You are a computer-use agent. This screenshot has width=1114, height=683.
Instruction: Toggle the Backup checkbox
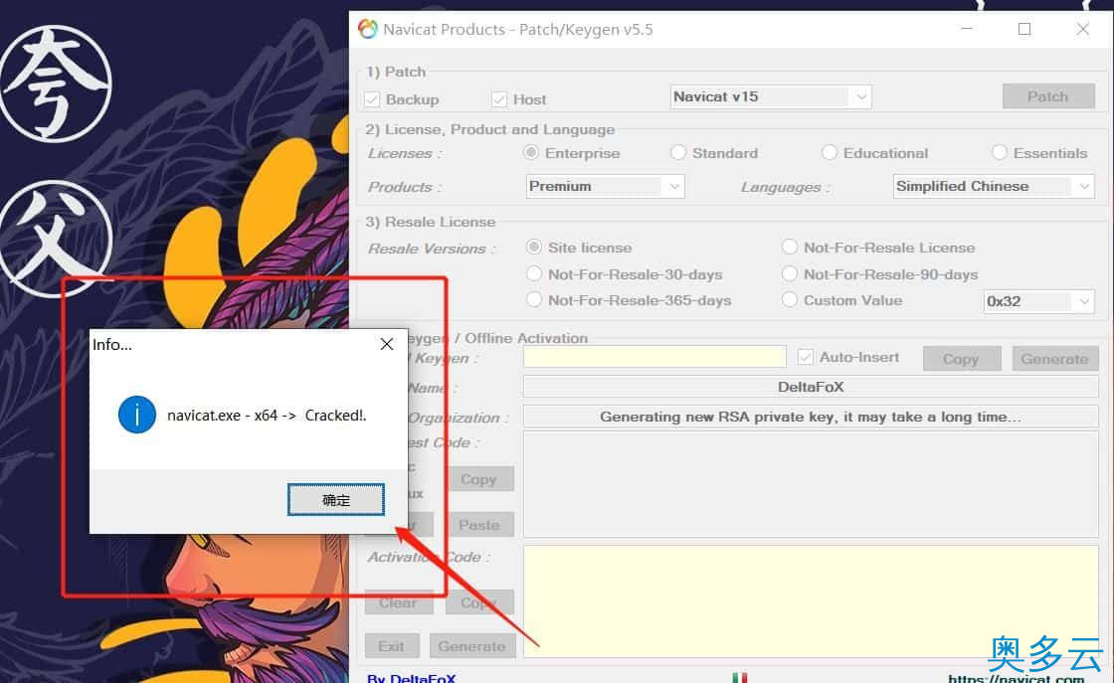372,99
